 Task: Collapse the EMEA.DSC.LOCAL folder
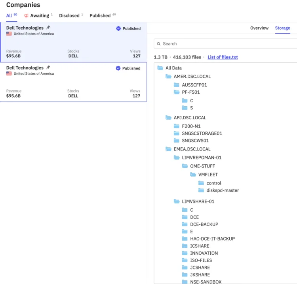pos(168,149)
